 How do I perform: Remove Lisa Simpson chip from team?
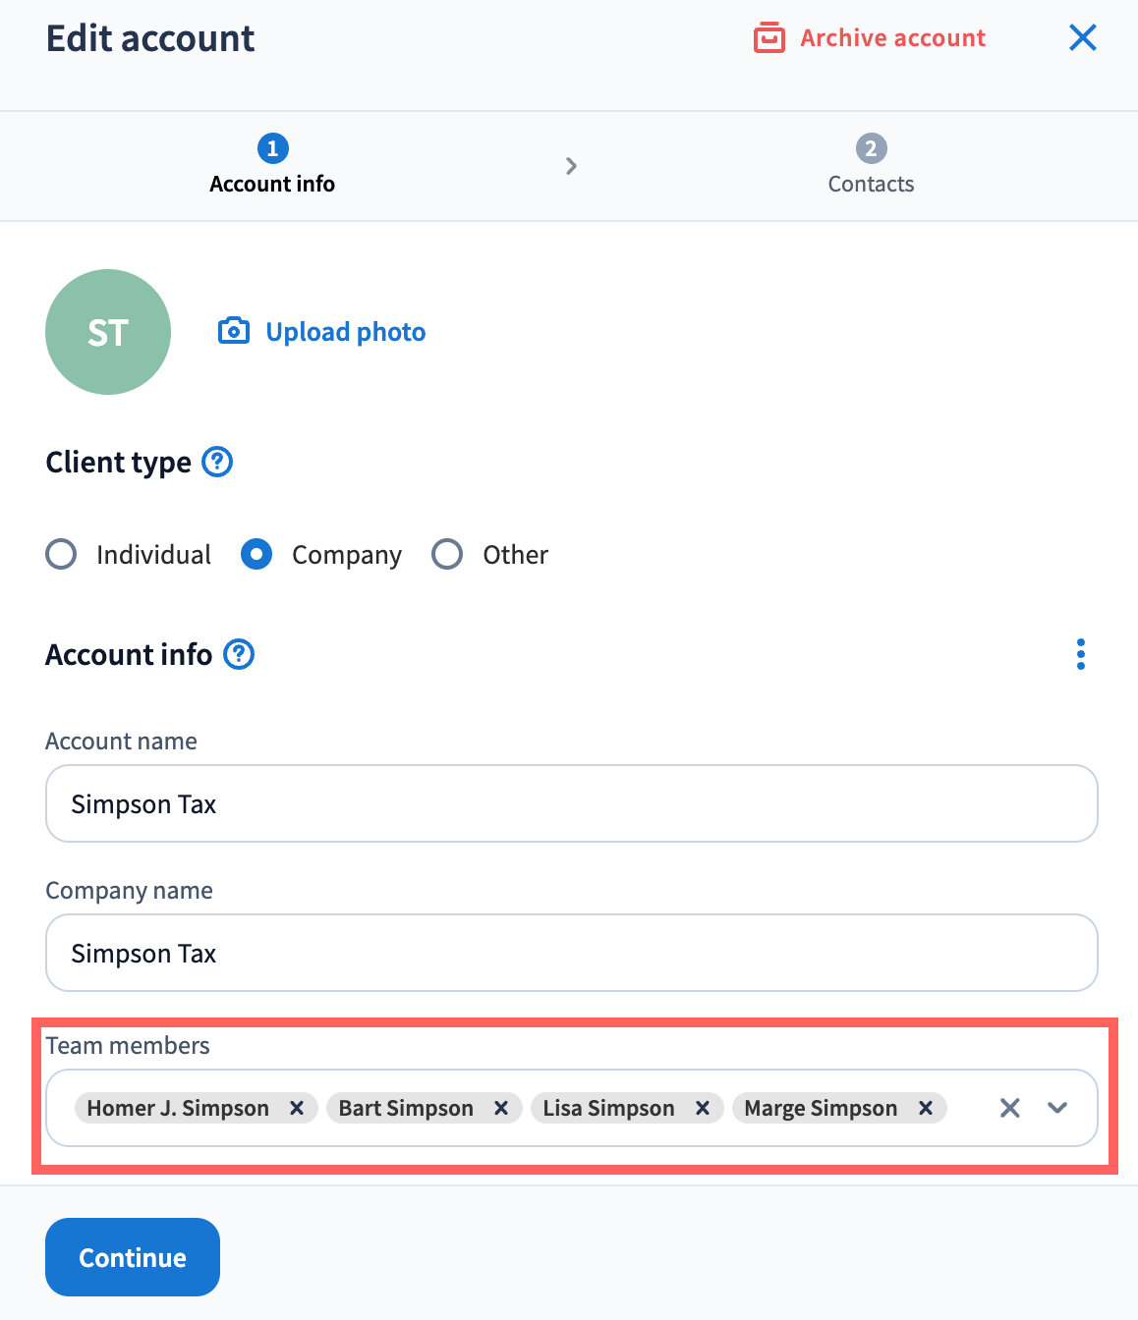703,1108
